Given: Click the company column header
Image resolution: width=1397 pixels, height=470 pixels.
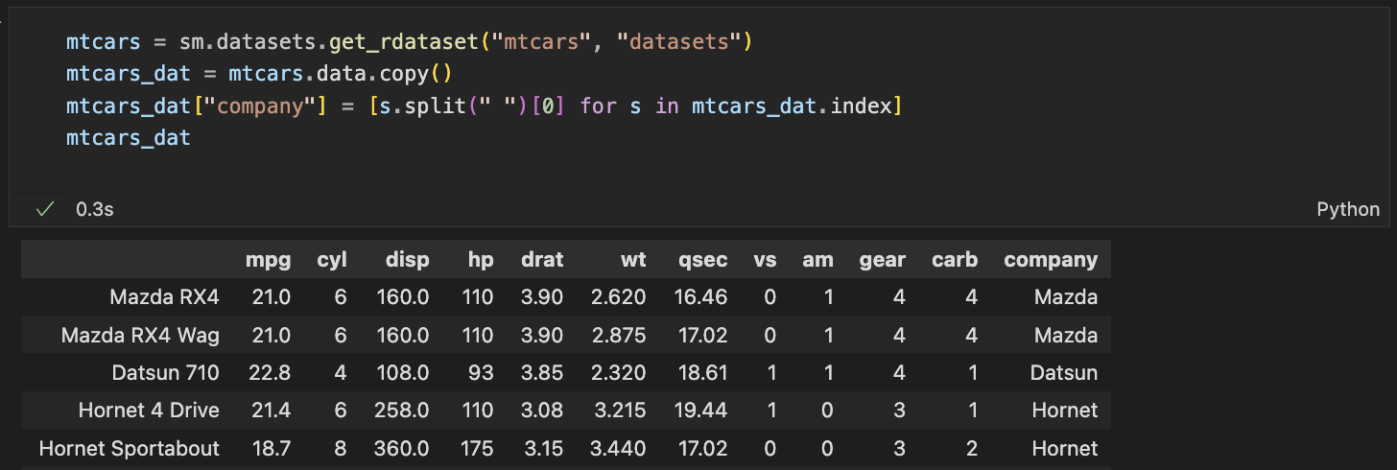Looking at the screenshot, I should [x=1051, y=260].
